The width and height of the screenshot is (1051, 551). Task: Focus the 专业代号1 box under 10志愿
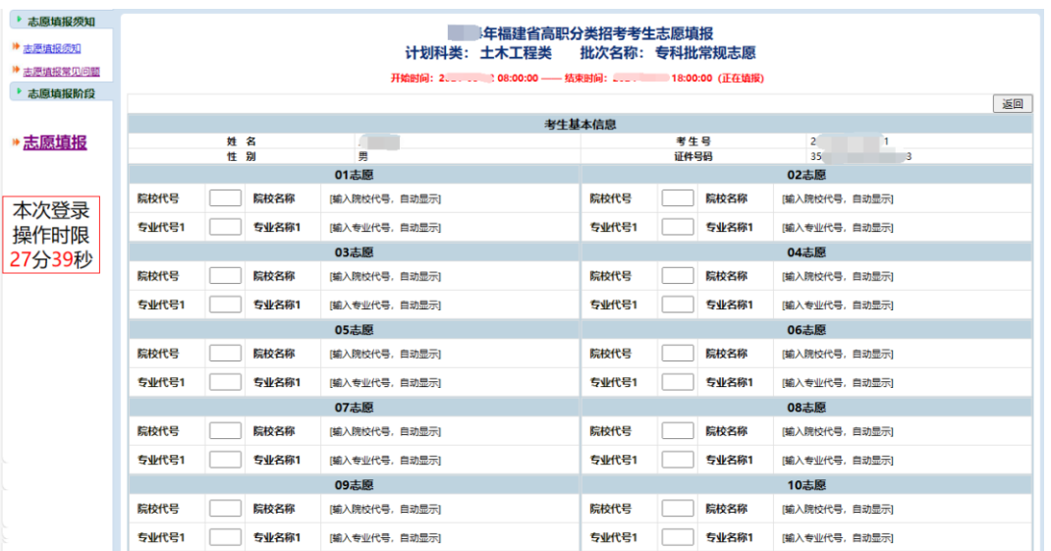(x=677, y=537)
